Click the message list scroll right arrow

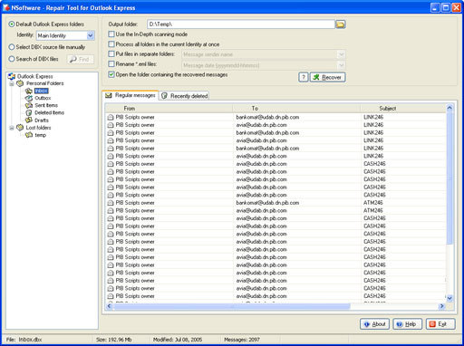click(x=441, y=306)
